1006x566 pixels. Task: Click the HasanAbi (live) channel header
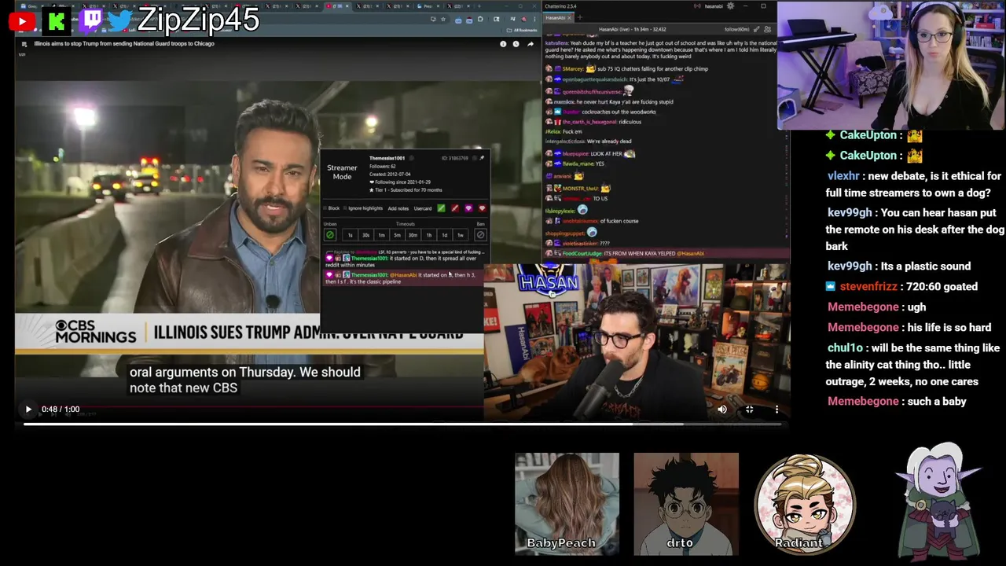632,29
